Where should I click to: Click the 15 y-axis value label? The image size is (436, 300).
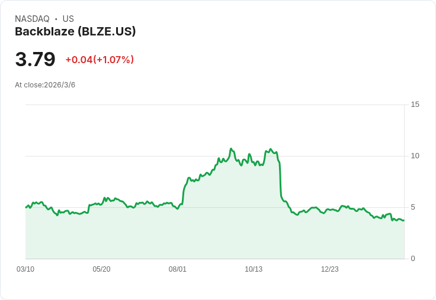click(415, 105)
